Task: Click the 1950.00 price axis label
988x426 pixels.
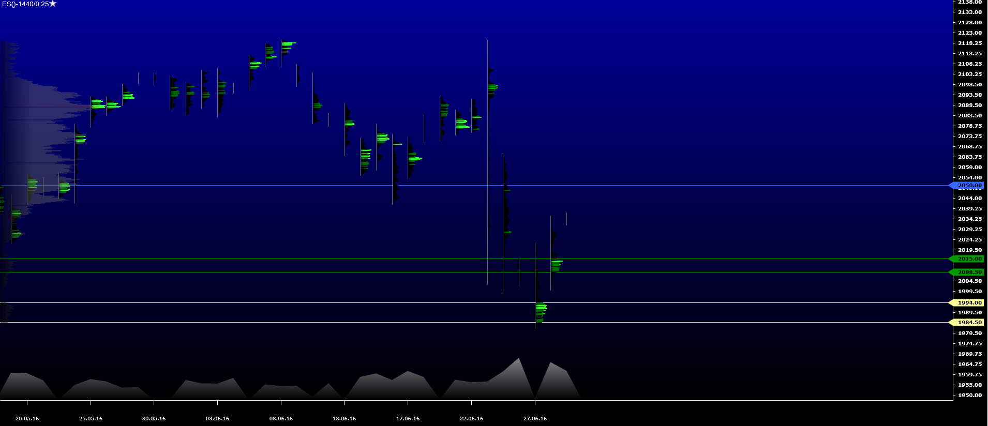Action: pos(969,395)
